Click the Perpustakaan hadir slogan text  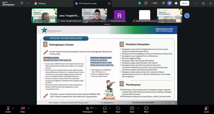pyautogui.click(x=164, y=30)
